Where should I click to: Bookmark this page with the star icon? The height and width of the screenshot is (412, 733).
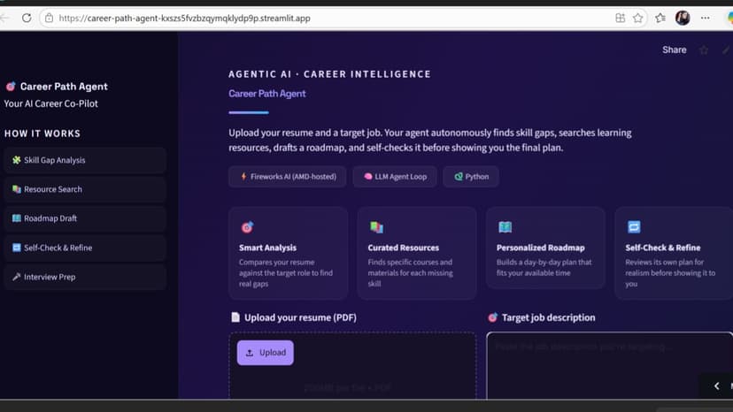(x=637, y=19)
